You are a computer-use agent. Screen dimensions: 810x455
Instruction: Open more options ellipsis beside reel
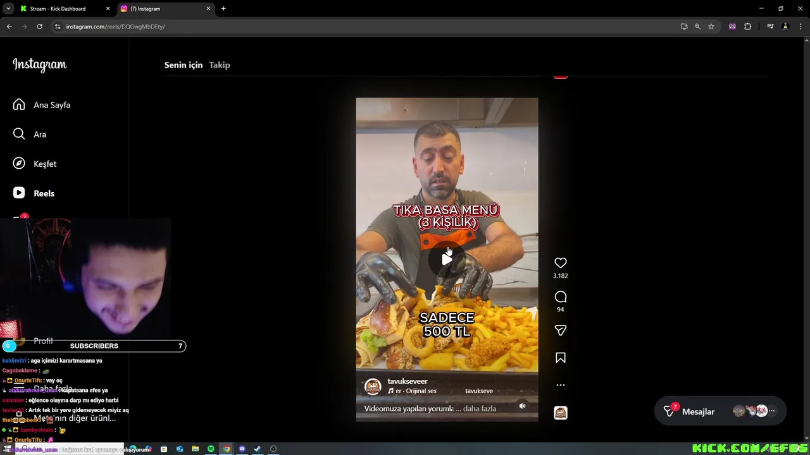click(x=560, y=385)
